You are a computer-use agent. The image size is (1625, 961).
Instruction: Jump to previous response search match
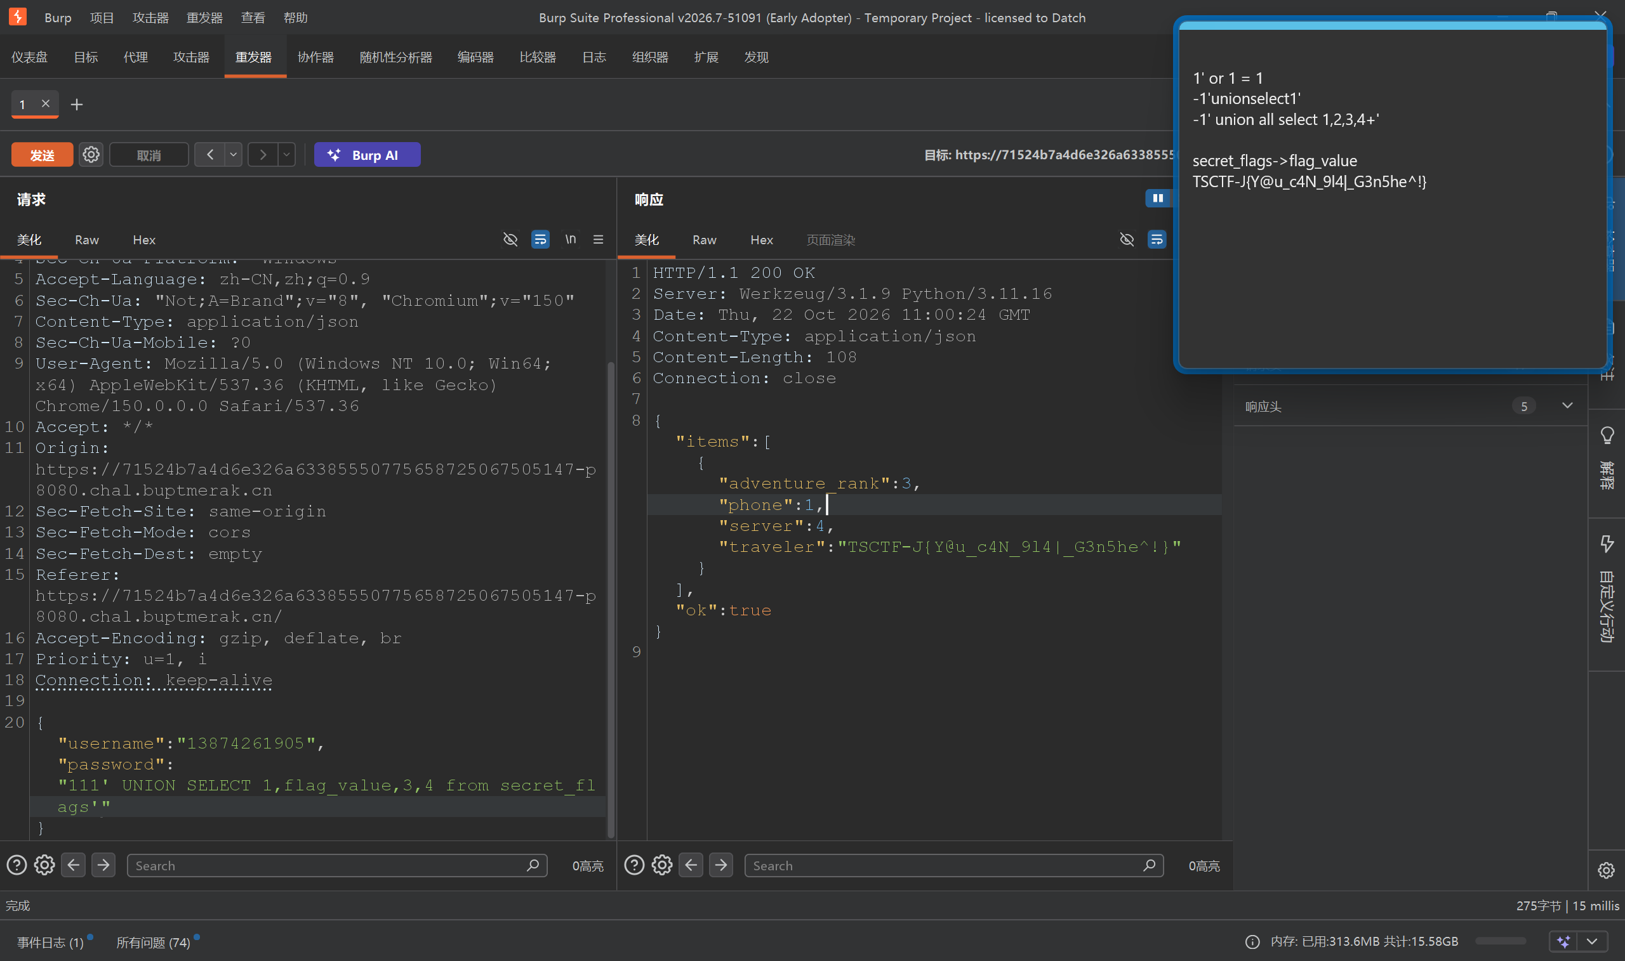691,865
